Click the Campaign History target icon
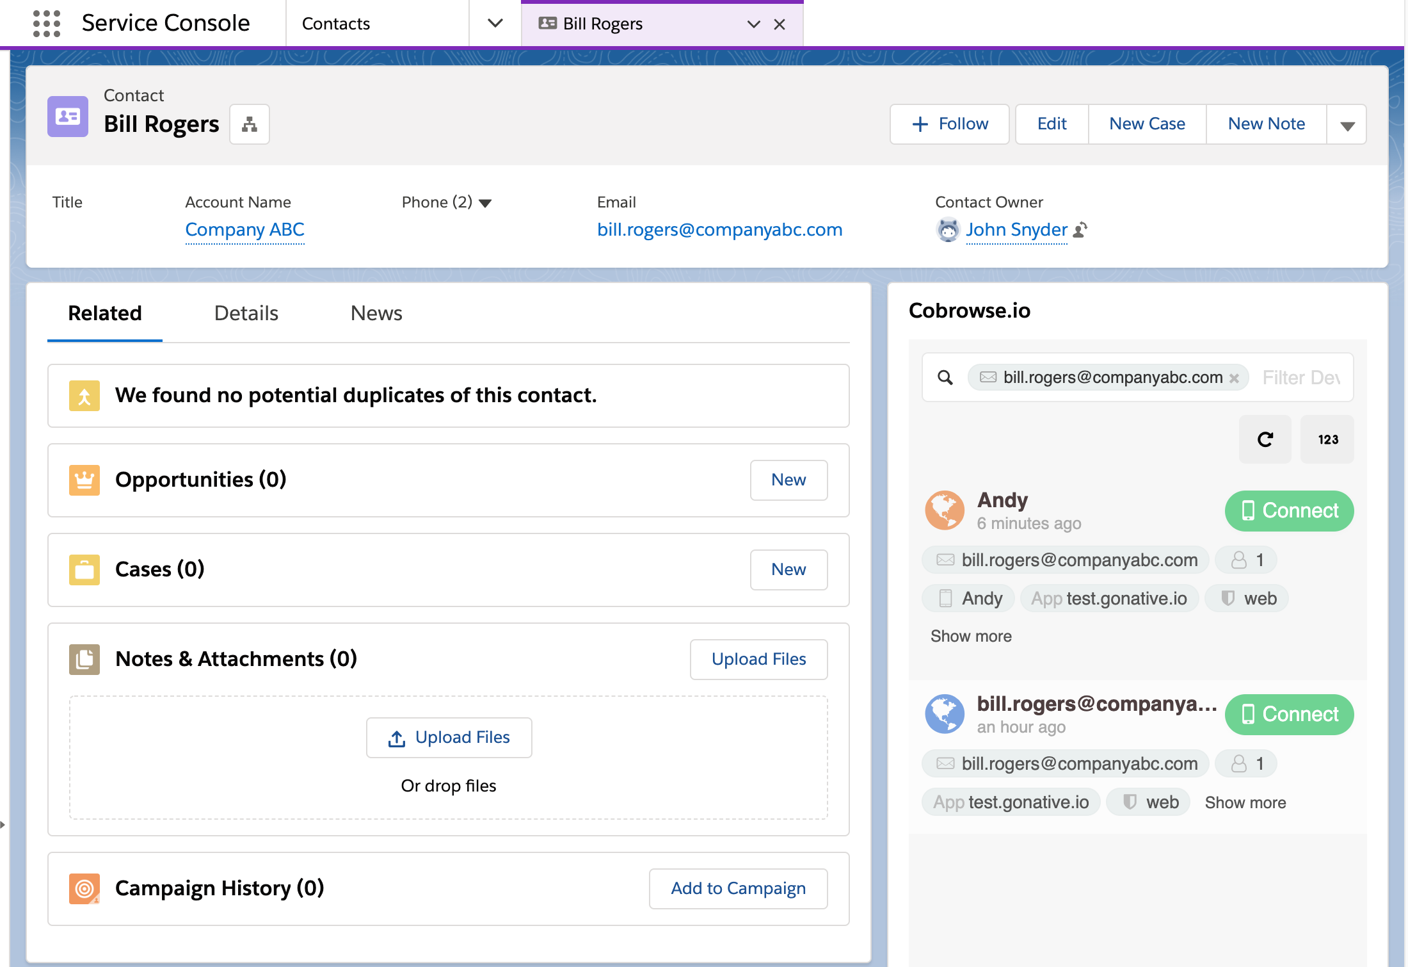This screenshot has height=967, width=1408. 84,889
